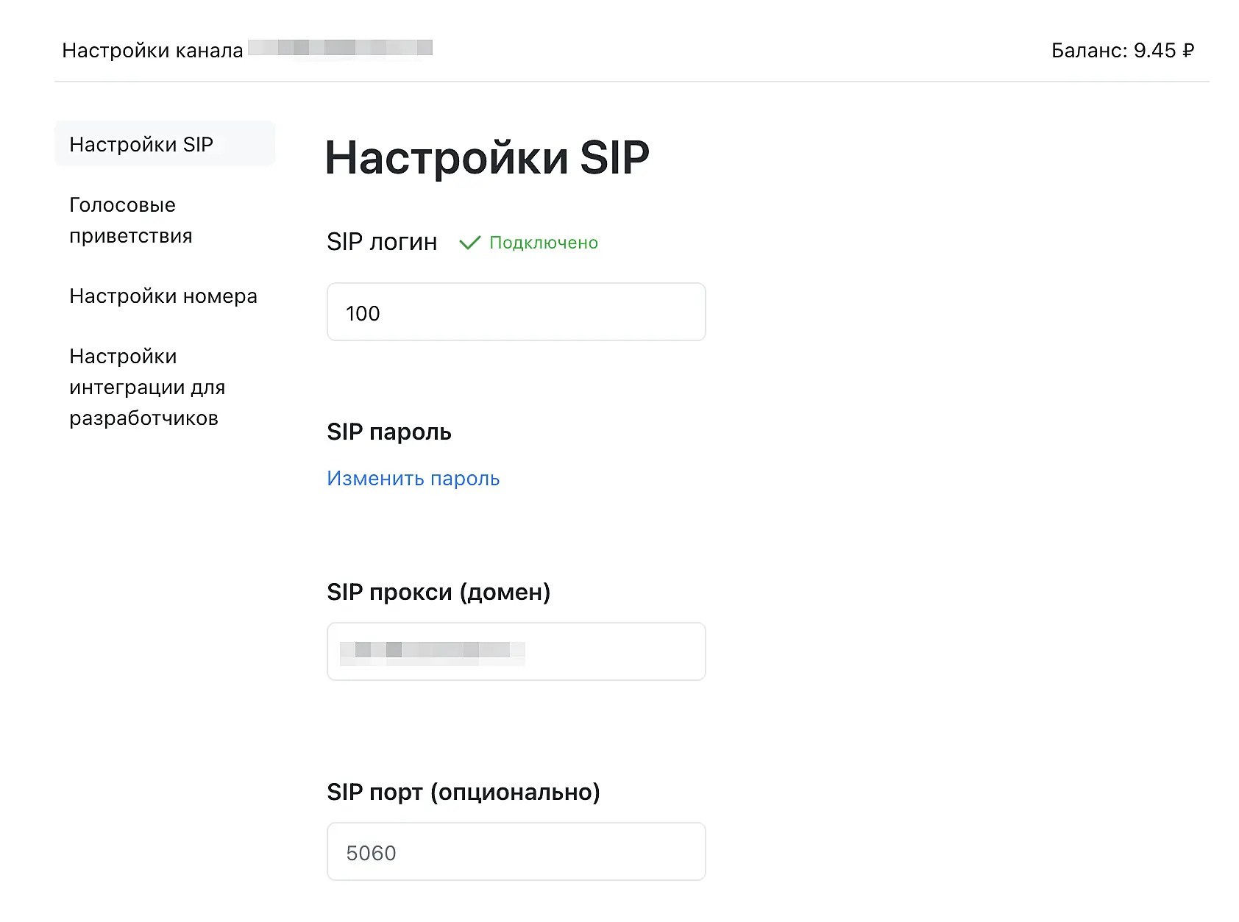Image resolution: width=1239 pixels, height=922 pixels.
Task: Click the balance amount 9.45
Action: click(x=1154, y=51)
